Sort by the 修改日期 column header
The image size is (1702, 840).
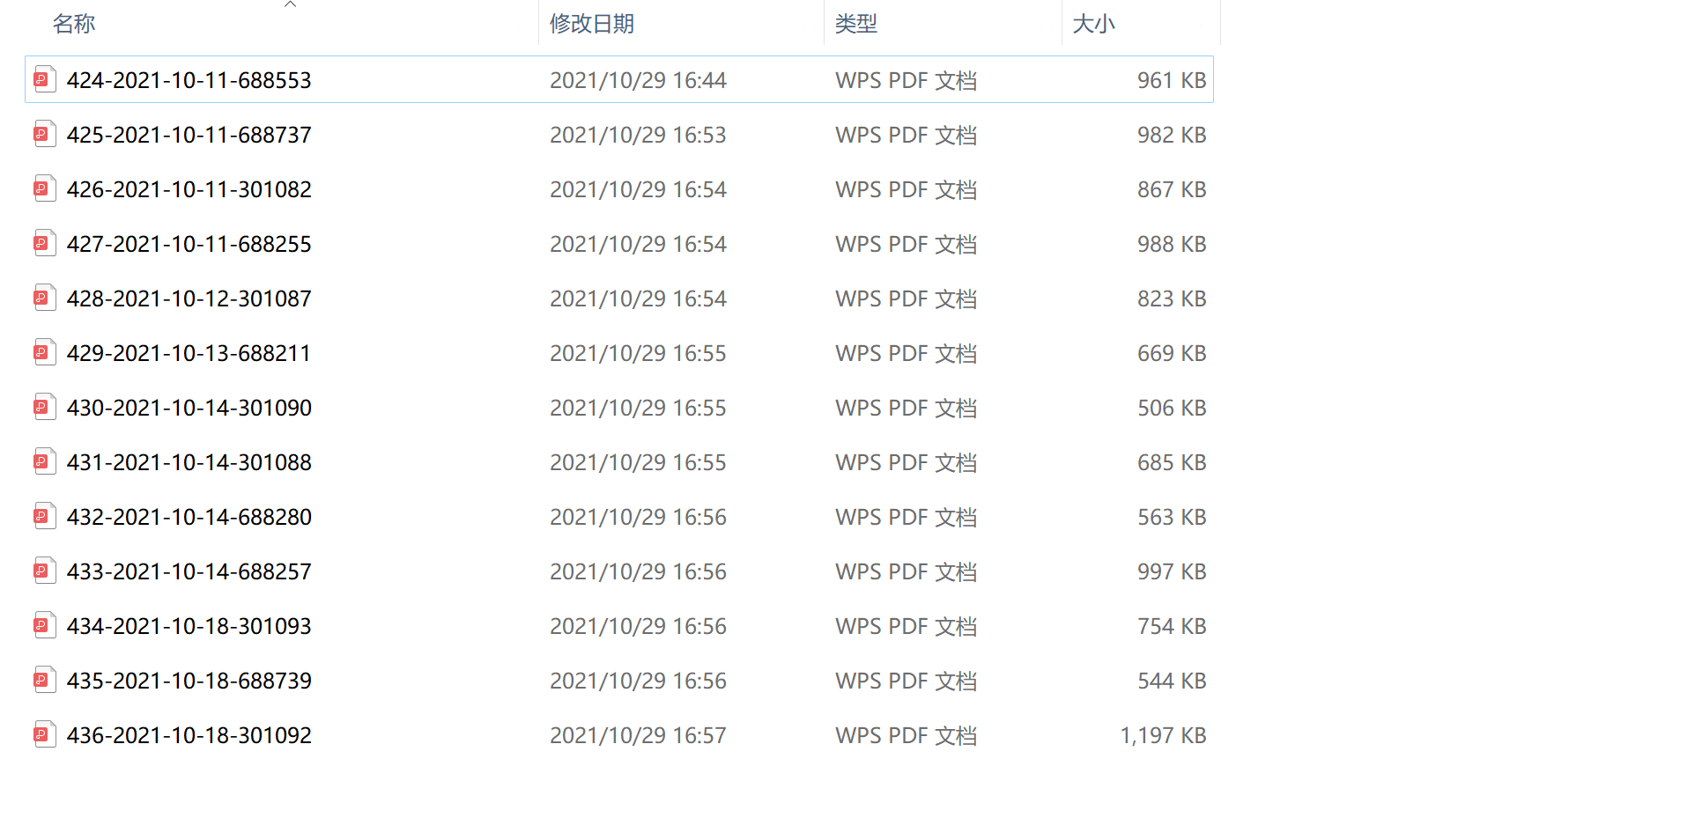point(592,24)
